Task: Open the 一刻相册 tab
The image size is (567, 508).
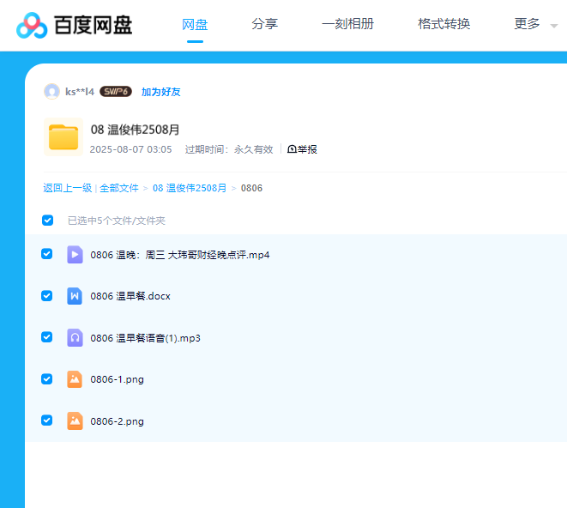Action: pyautogui.click(x=347, y=24)
